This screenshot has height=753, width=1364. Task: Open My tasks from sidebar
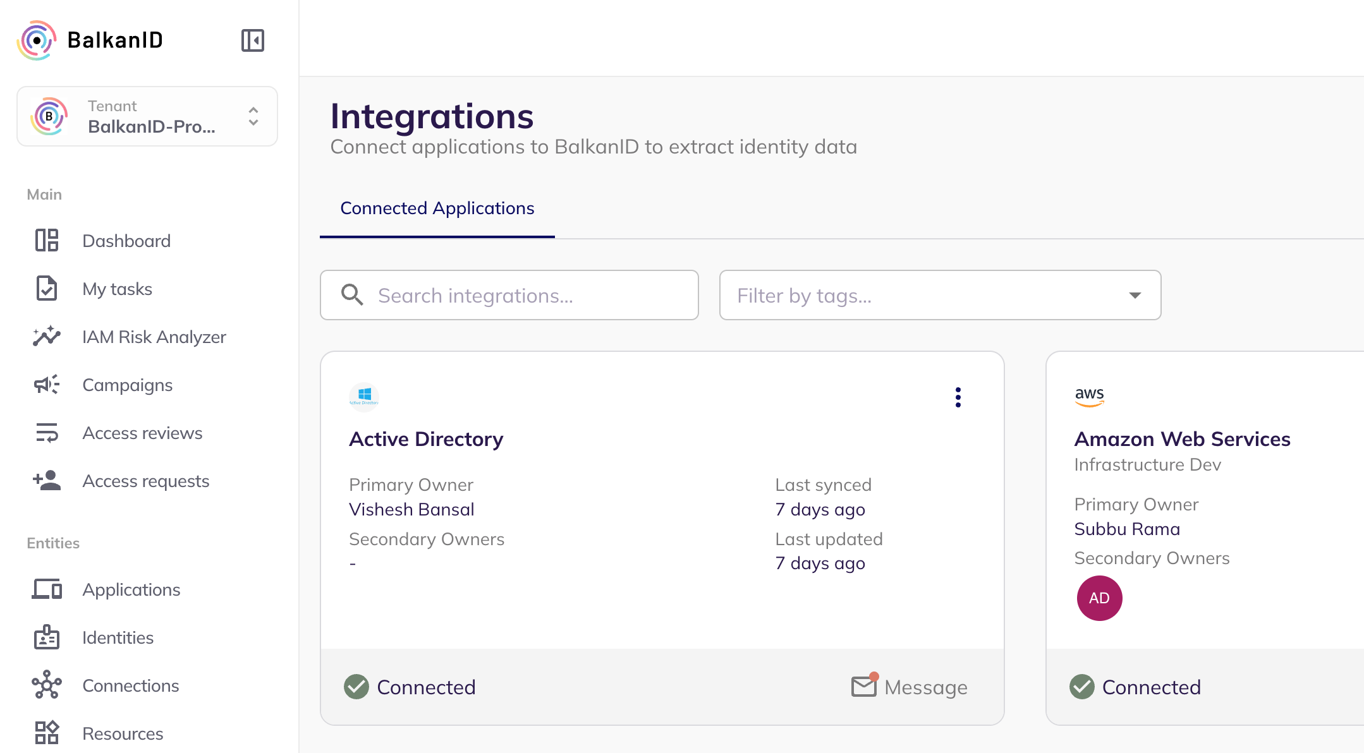pyautogui.click(x=117, y=289)
